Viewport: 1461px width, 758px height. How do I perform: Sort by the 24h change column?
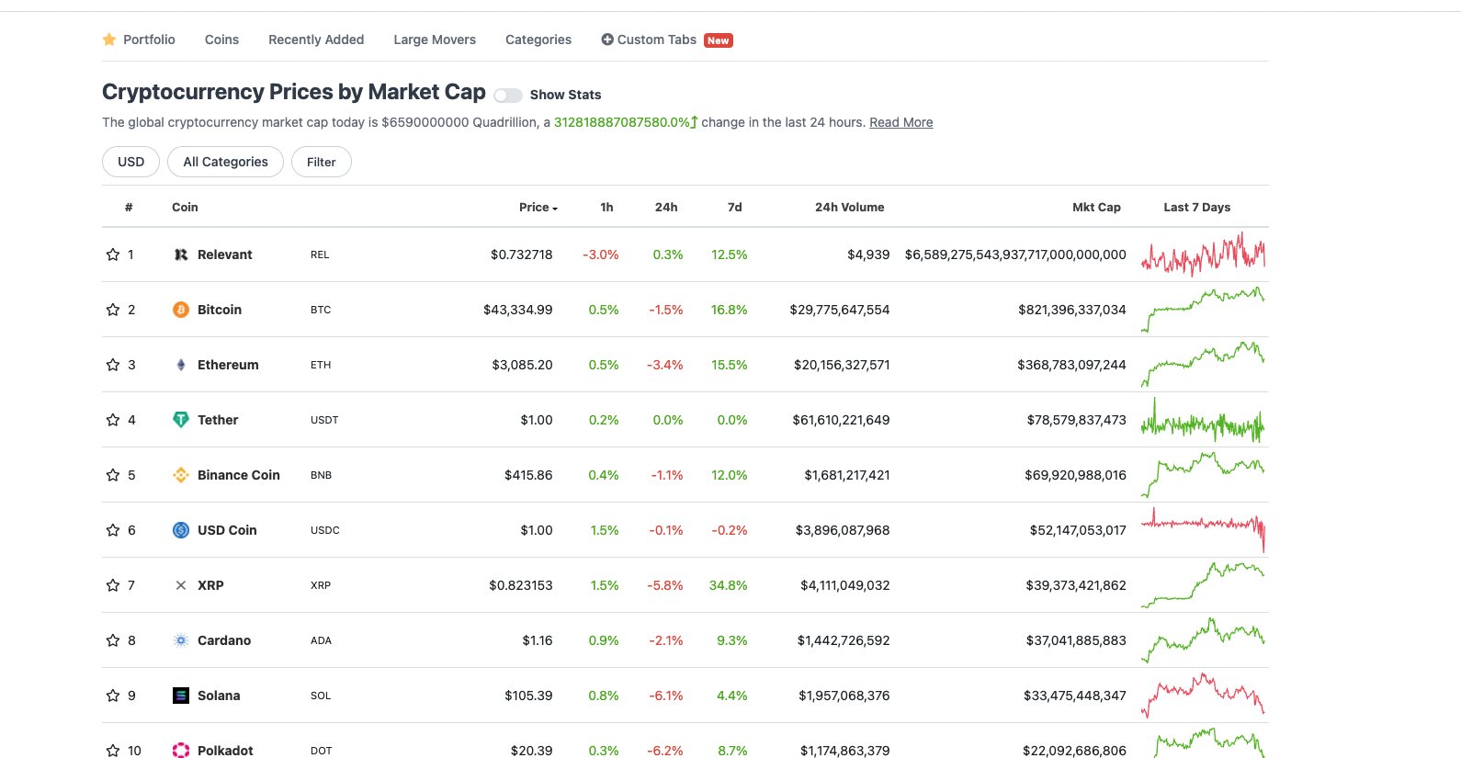coord(666,208)
